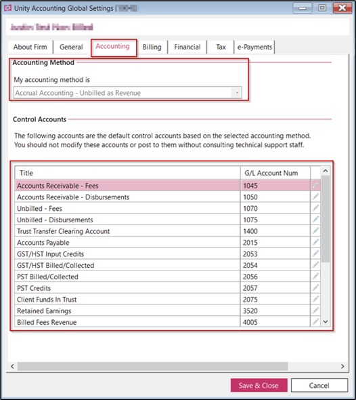The height and width of the screenshot is (400, 356).
Task: Minimize the Global Settings window
Action: (303, 8)
